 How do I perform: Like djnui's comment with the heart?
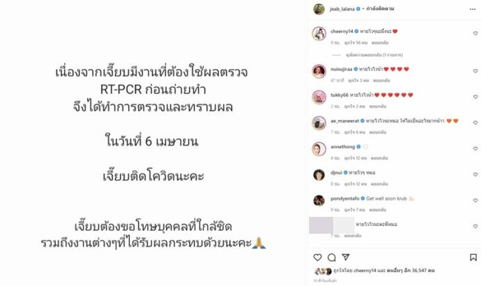(x=475, y=174)
